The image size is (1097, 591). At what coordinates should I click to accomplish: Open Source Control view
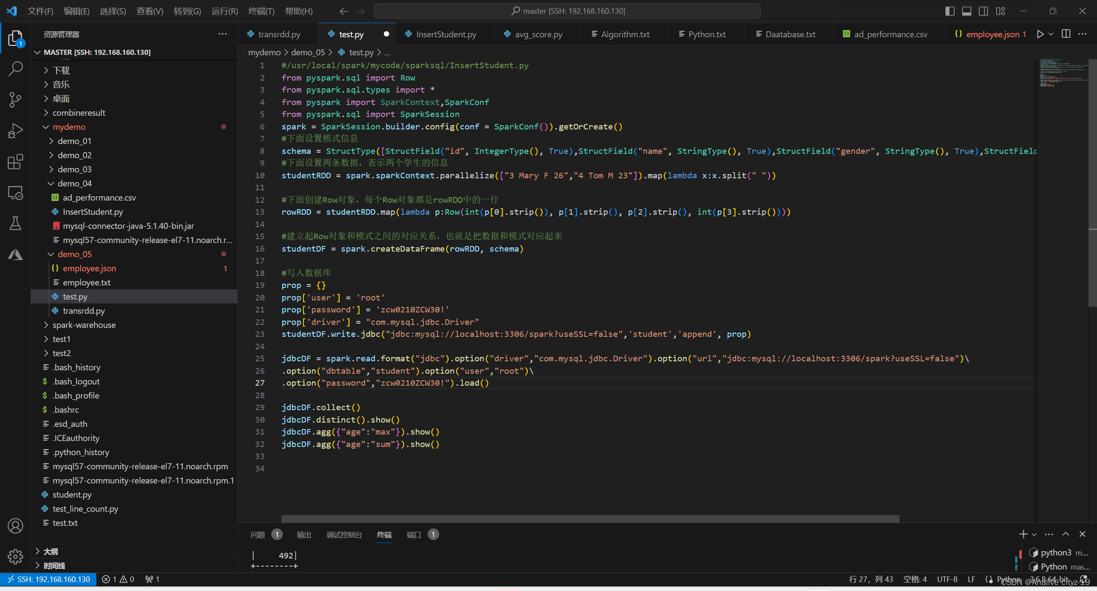[15, 99]
